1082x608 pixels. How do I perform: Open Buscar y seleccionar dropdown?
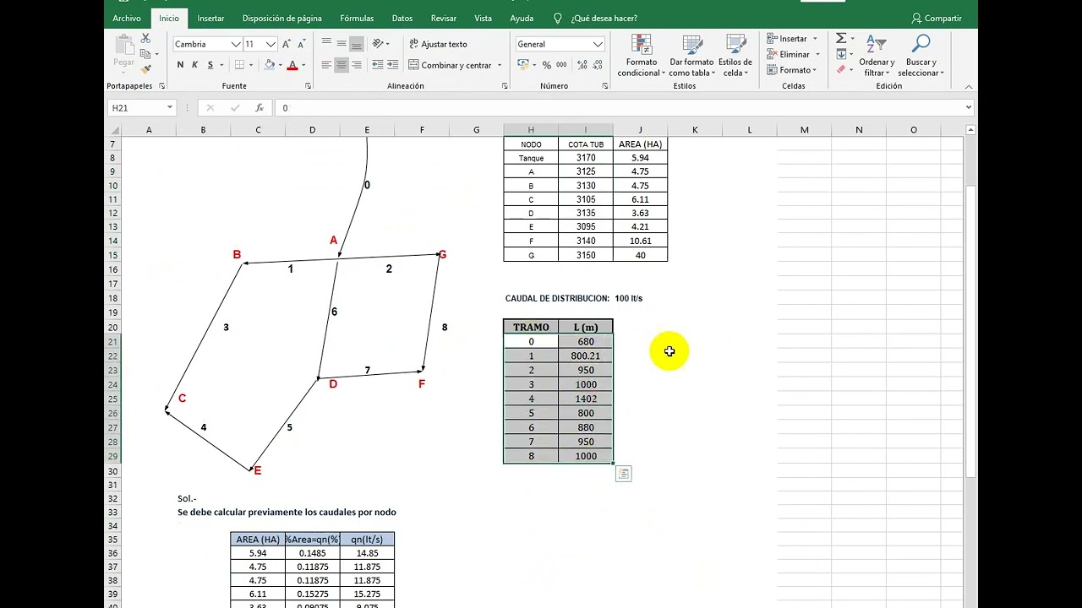point(921,55)
